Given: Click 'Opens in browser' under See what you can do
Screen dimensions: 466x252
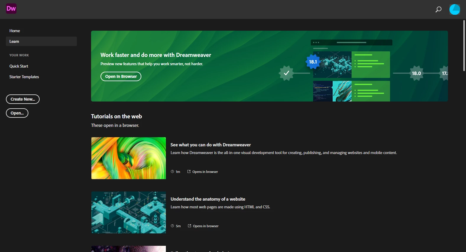Looking at the screenshot, I should [x=205, y=172].
